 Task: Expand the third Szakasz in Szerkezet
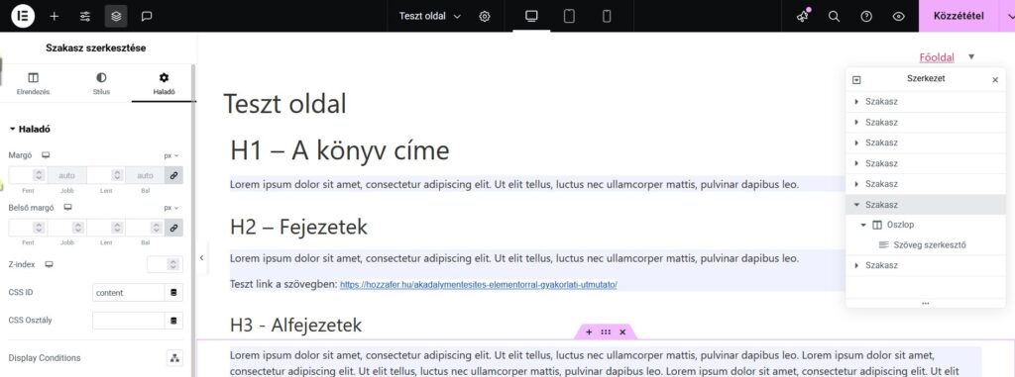coord(856,142)
